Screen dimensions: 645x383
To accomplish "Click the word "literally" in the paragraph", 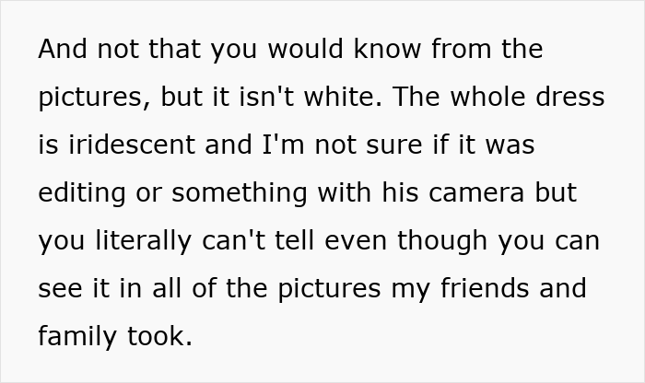I will pyautogui.click(x=143, y=241).
